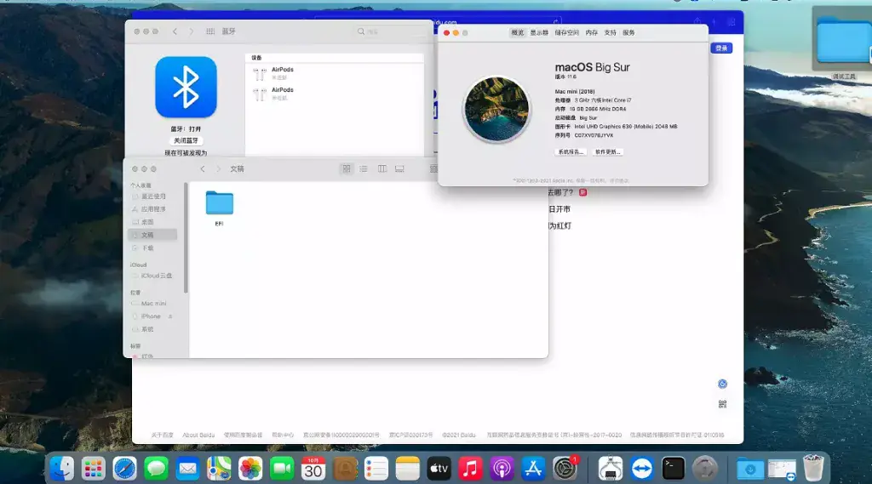Open 关于百度 footer link
This screenshot has height=484, width=872.
(x=163, y=436)
